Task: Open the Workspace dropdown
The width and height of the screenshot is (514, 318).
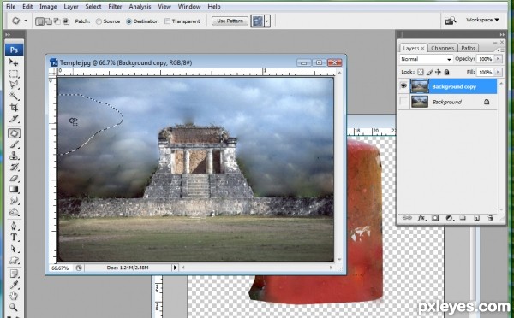Action: pos(482,20)
